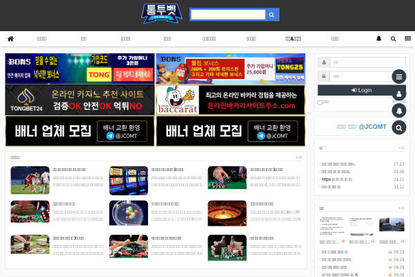The height and width of the screenshot is (277, 415).
Task: Select the navigation item containing the ampersand
Action: click(x=293, y=39)
